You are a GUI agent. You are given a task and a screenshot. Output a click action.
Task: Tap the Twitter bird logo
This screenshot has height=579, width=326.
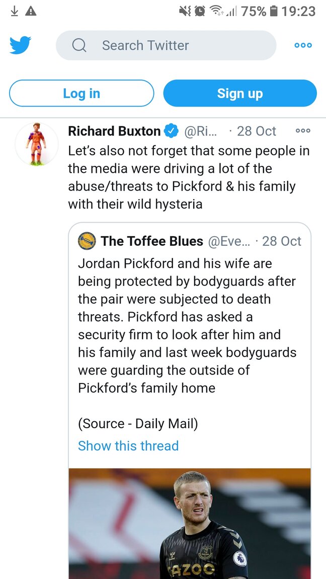[20, 45]
